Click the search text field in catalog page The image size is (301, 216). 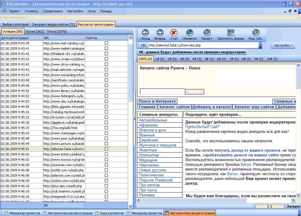click(162, 92)
